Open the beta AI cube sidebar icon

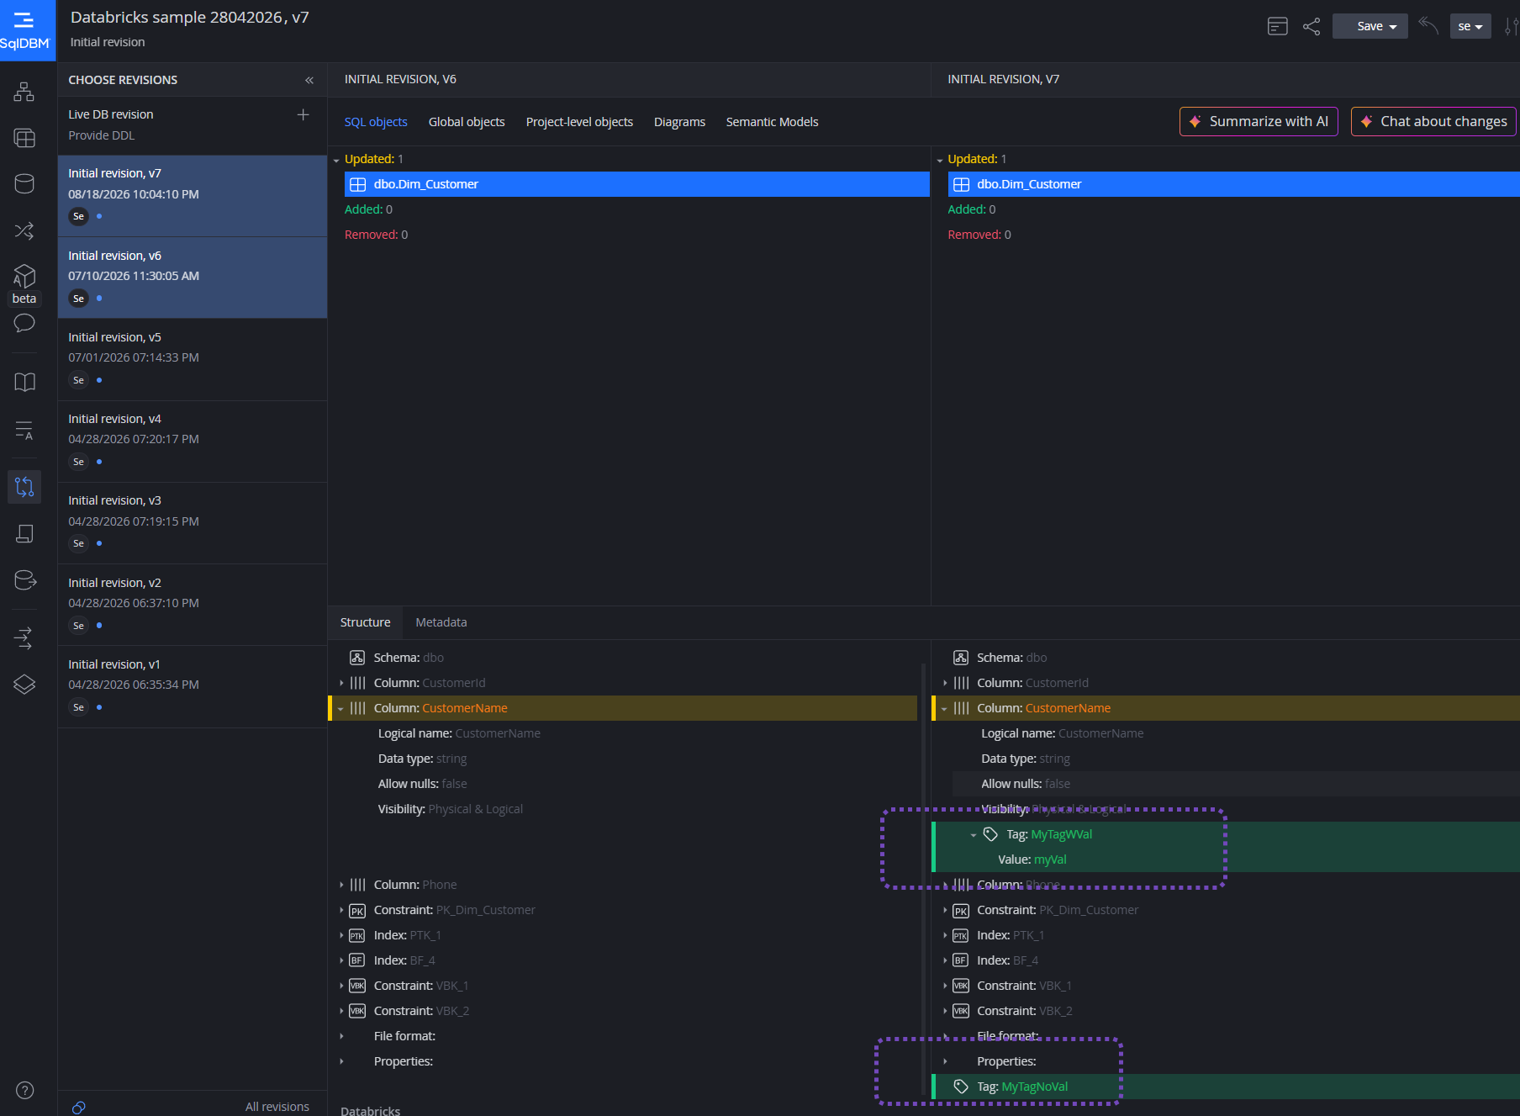pyautogui.click(x=24, y=278)
